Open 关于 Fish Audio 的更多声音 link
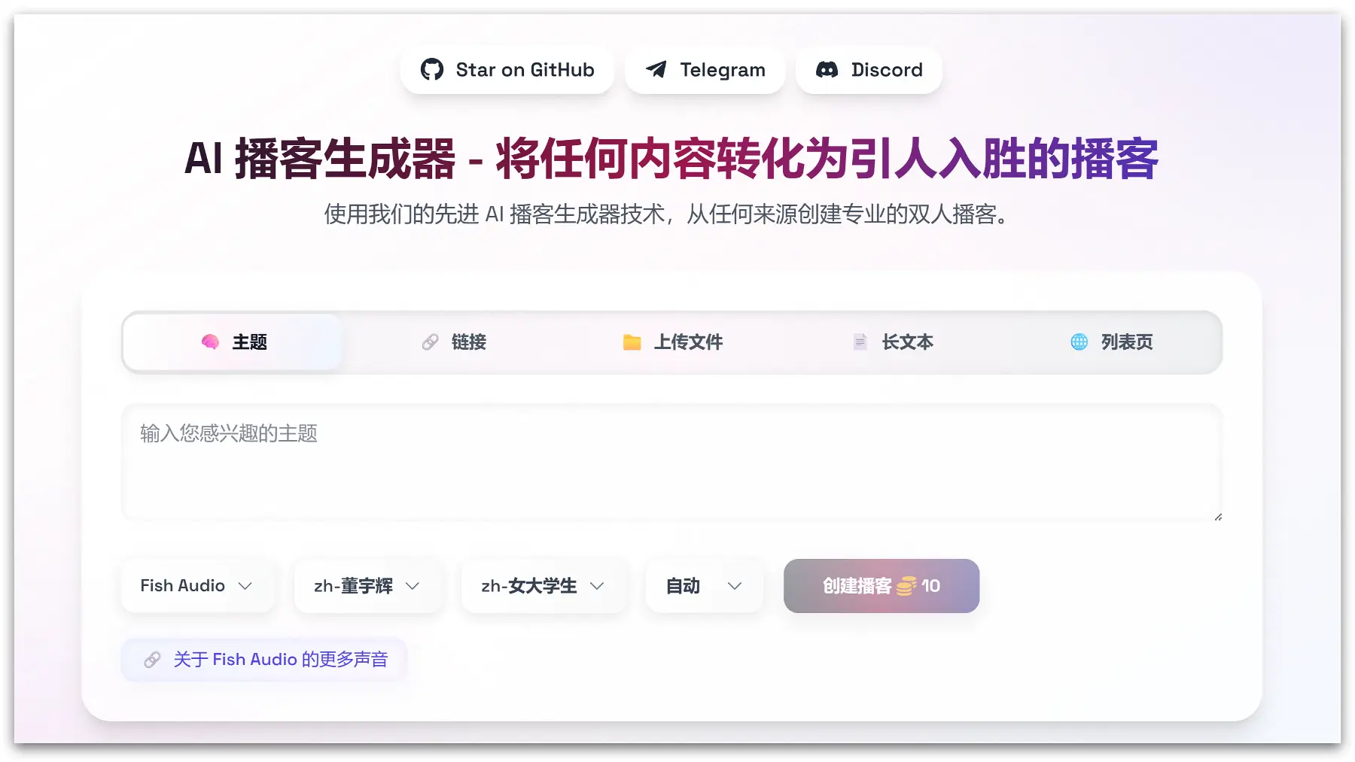 coord(264,660)
